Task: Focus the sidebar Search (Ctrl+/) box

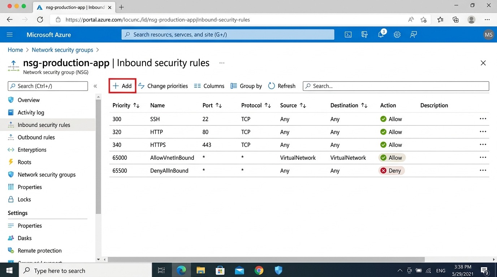Action: [x=48, y=86]
